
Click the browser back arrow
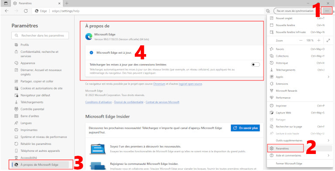[7, 11]
